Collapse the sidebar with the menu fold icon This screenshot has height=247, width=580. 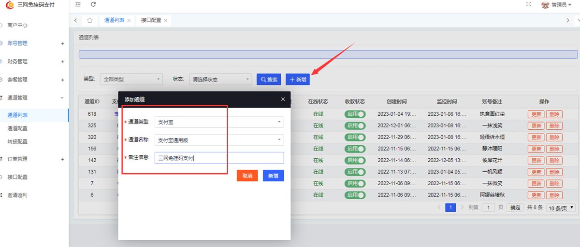(x=78, y=4)
